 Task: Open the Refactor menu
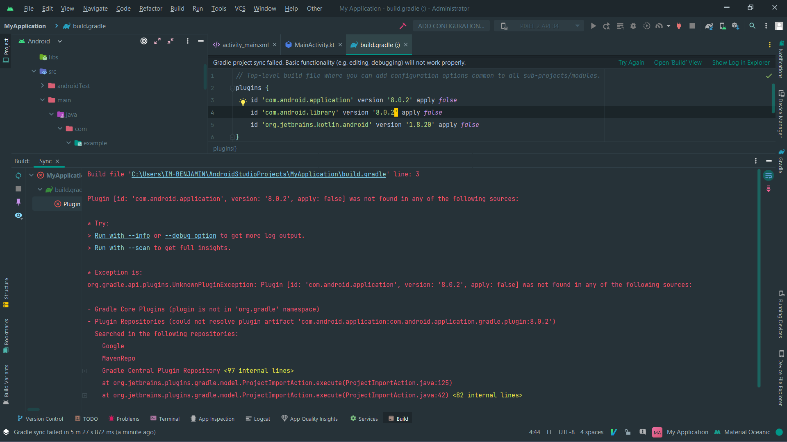(x=150, y=8)
